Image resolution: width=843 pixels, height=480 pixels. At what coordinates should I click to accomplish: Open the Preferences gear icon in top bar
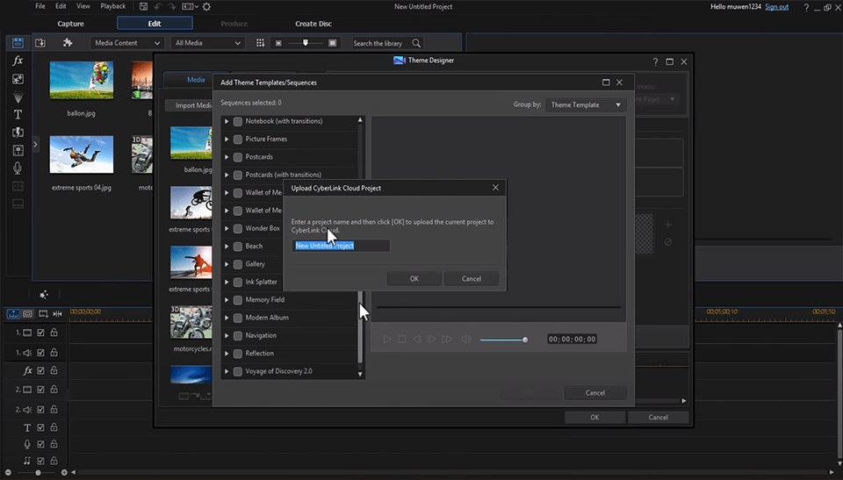point(206,6)
